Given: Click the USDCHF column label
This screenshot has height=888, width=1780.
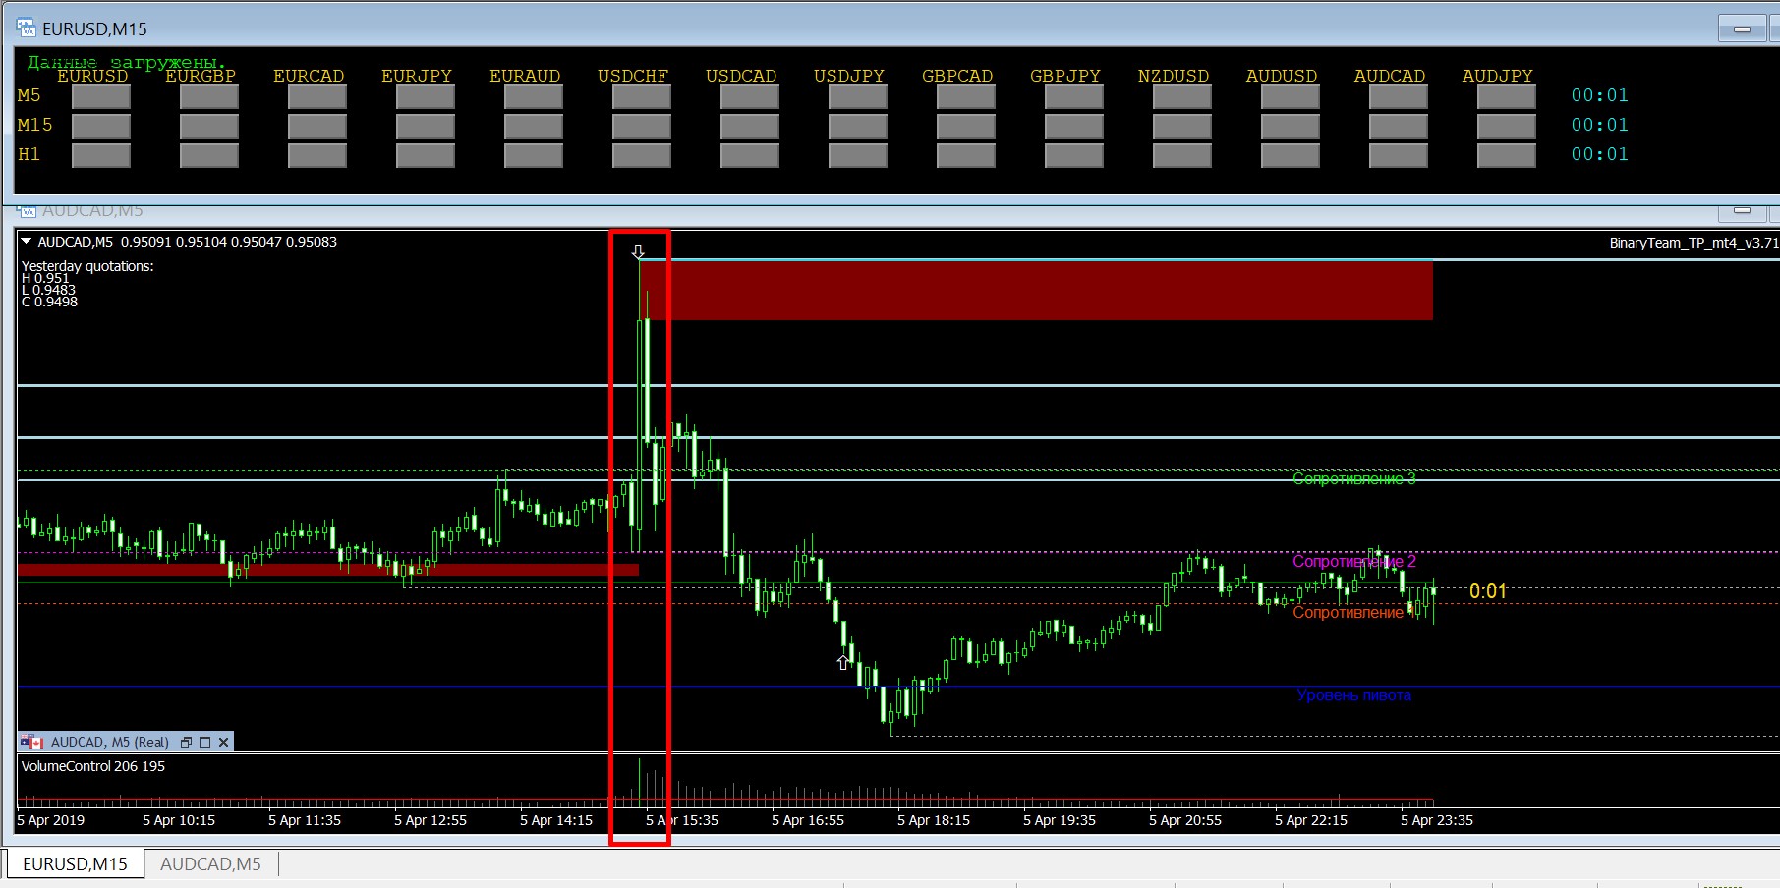Looking at the screenshot, I should pyautogui.click(x=633, y=76).
